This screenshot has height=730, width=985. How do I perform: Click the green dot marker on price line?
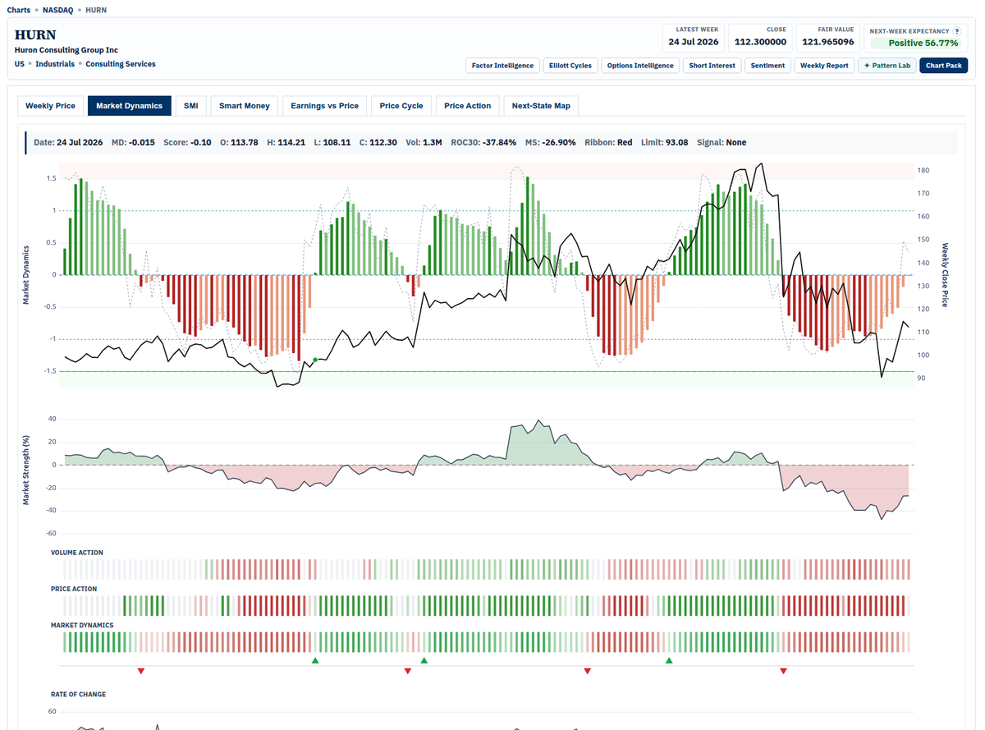point(315,360)
